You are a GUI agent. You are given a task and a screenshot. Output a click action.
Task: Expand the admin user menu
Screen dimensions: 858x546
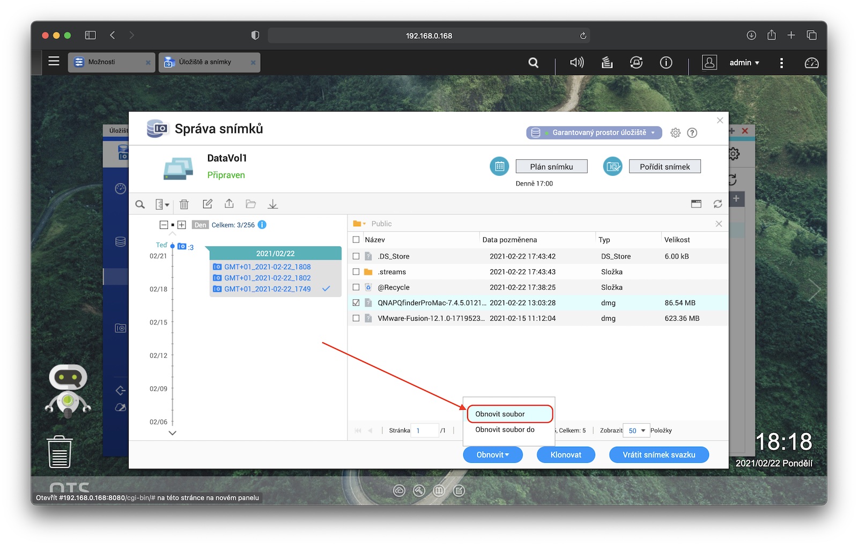[744, 63]
